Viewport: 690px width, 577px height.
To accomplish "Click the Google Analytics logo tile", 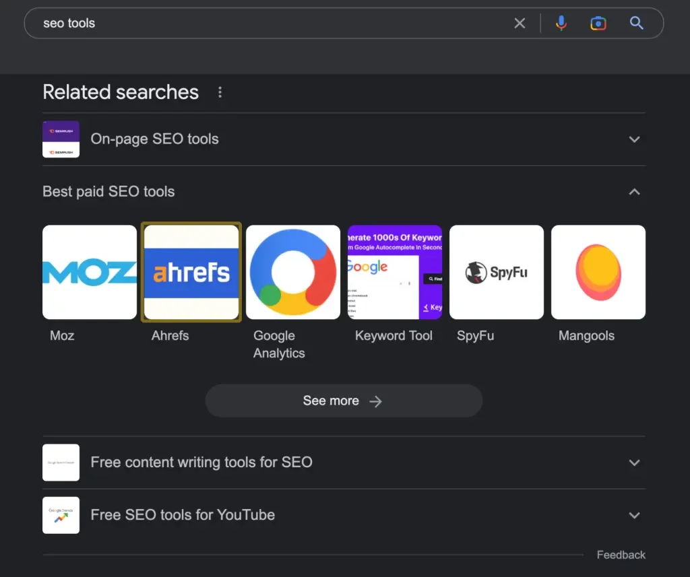I will pos(293,272).
